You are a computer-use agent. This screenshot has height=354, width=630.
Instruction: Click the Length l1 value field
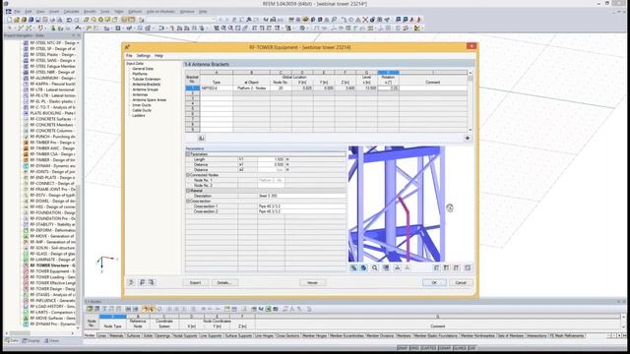point(272,159)
